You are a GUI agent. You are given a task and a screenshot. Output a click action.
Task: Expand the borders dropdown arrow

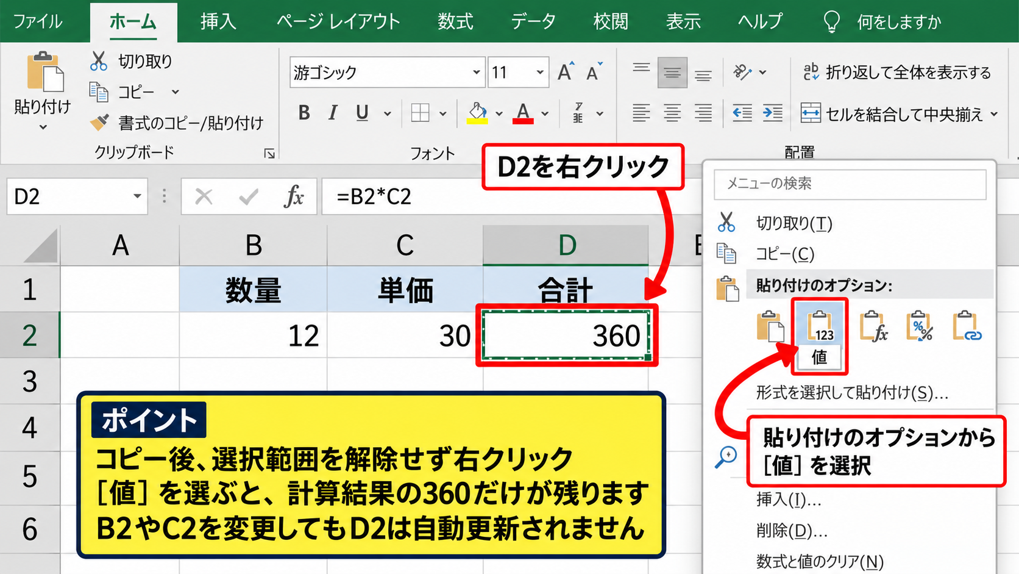pyautogui.click(x=443, y=113)
